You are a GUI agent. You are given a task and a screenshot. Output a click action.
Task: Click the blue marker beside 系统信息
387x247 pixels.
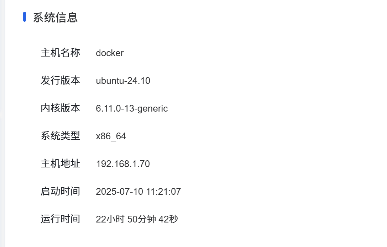25,17
